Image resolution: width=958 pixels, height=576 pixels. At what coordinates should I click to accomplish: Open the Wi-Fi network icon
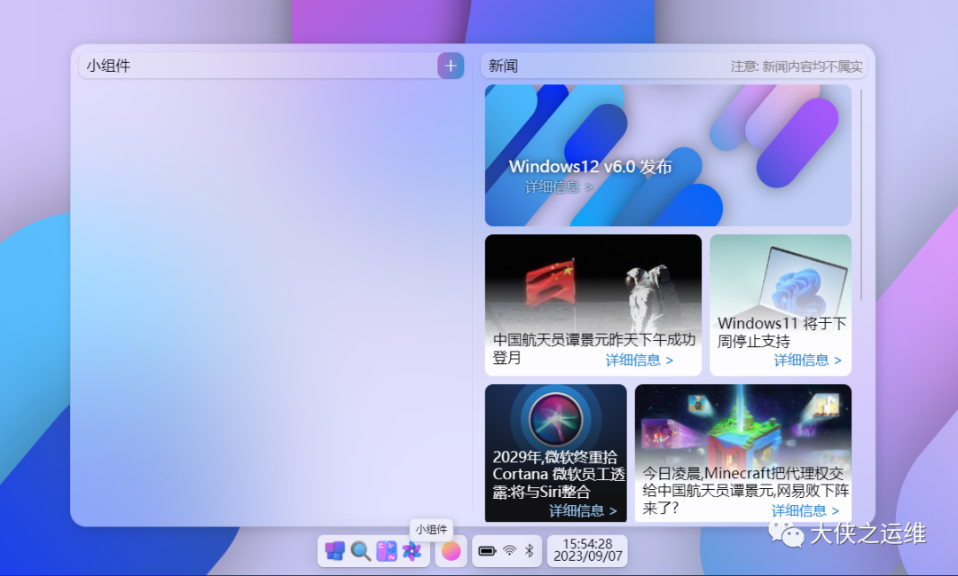coord(509,551)
